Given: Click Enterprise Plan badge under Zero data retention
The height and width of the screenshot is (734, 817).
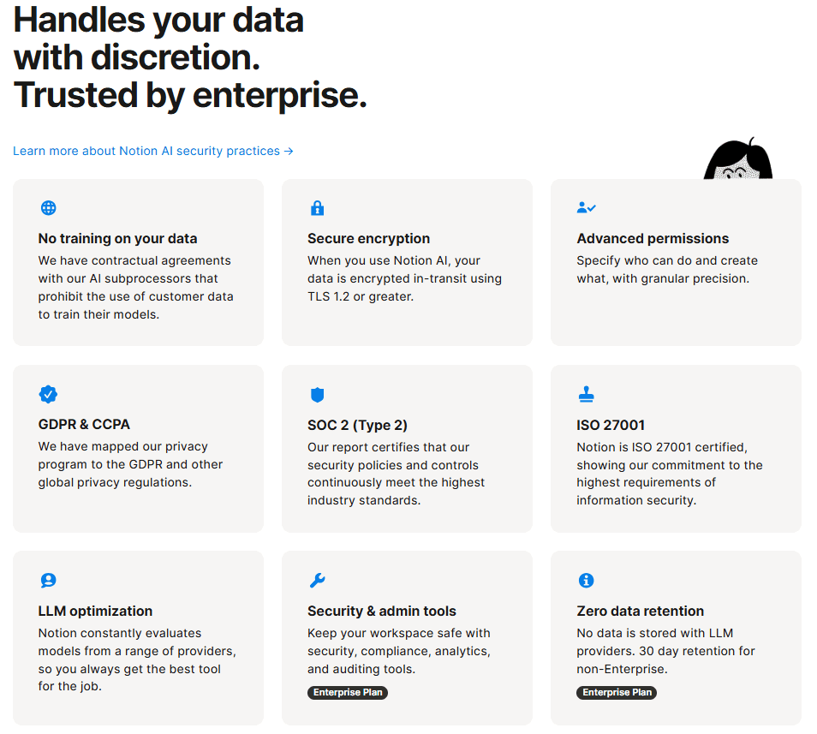Looking at the screenshot, I should [617, 692].
